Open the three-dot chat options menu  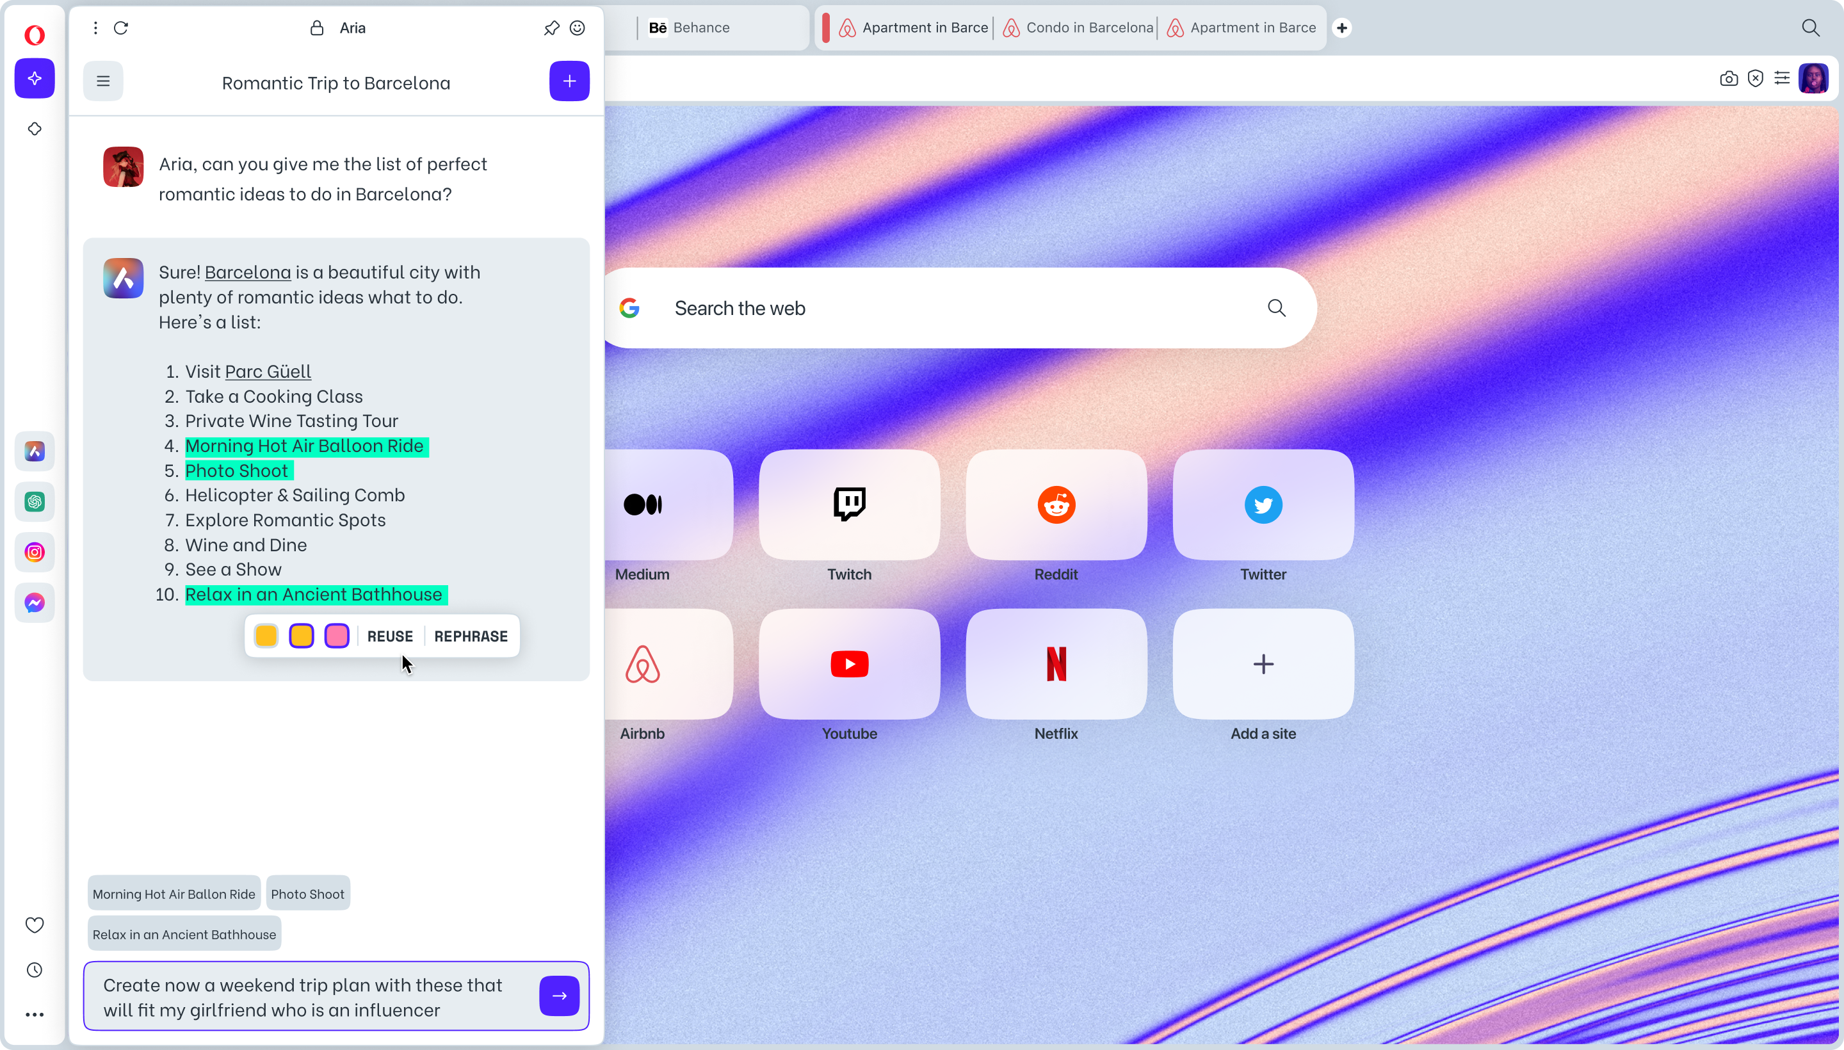(95, 28)
